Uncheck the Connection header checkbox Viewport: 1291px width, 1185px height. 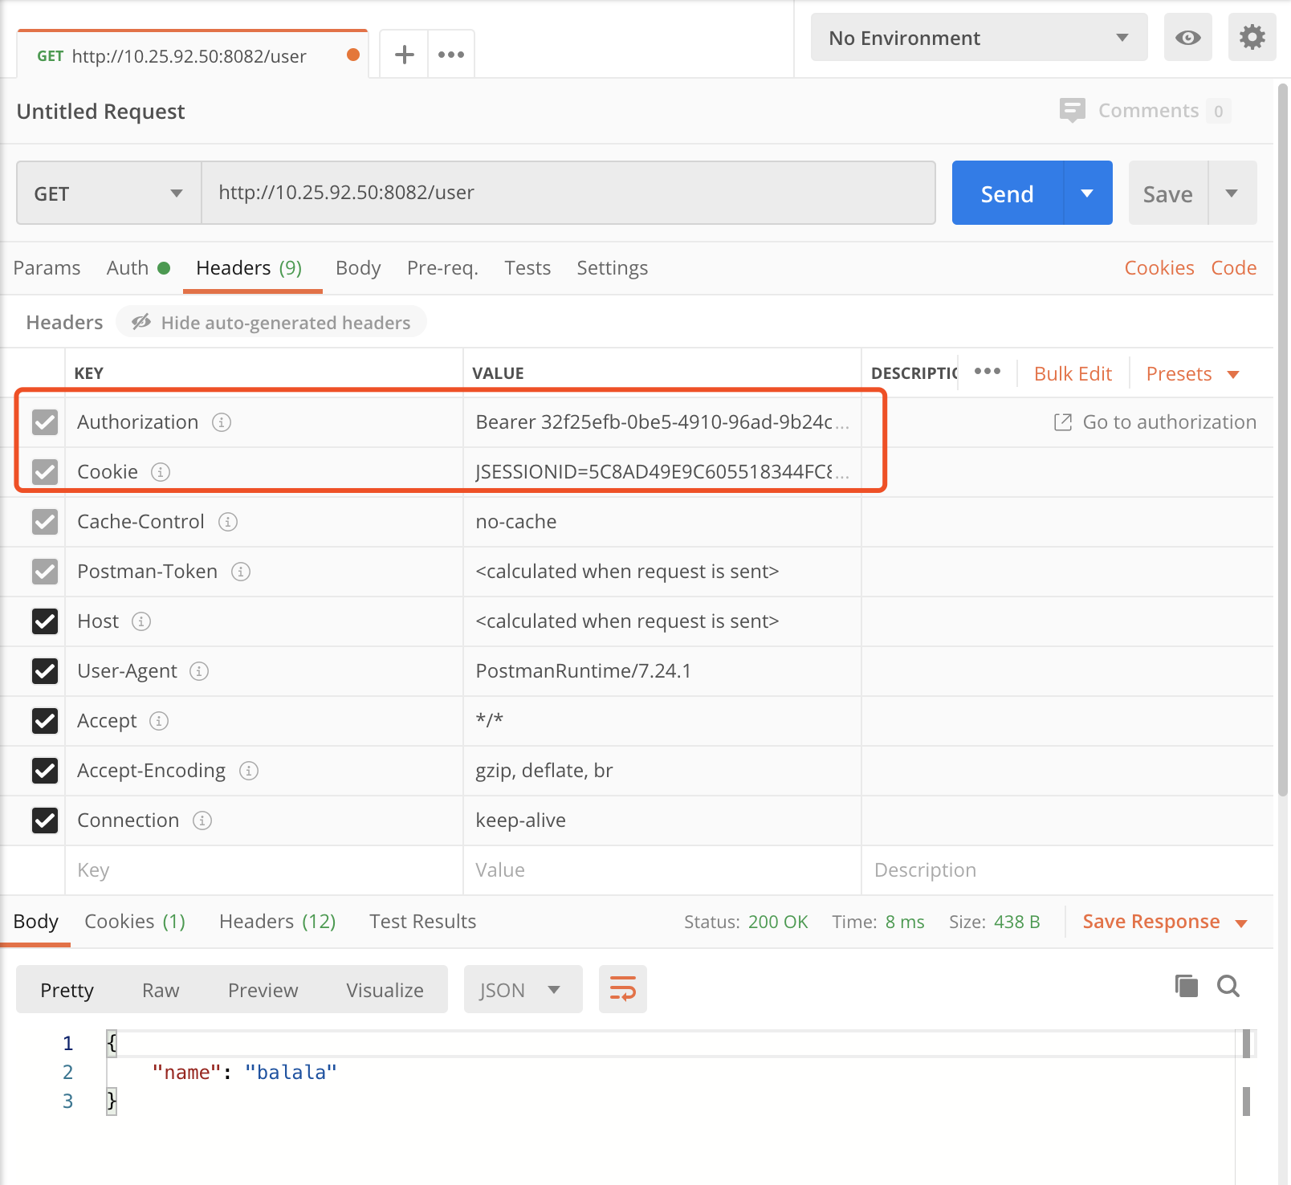click(45, 821)
